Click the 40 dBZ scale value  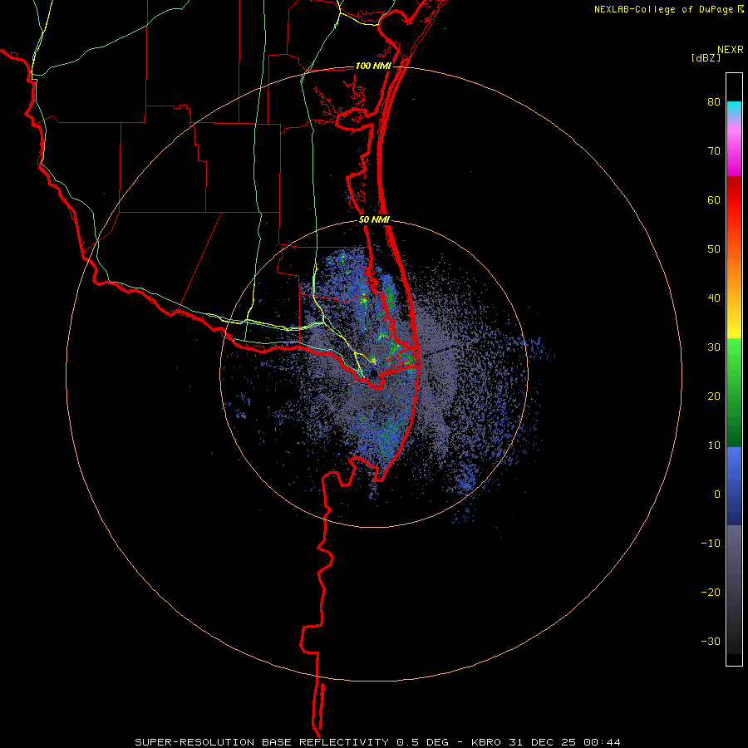coord(714,298)
